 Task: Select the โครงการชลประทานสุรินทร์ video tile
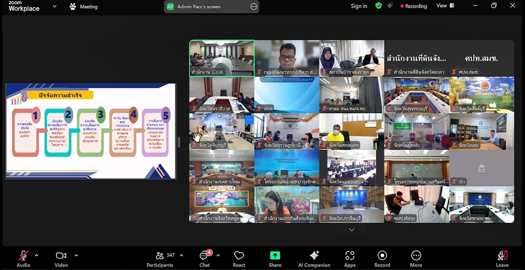(417, 168)
